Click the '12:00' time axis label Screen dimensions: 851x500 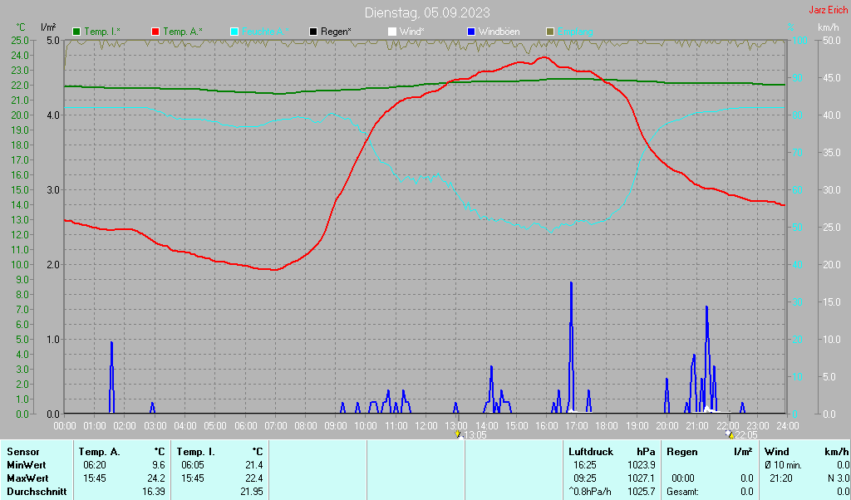pyautogui.click(x=426, y=426)
